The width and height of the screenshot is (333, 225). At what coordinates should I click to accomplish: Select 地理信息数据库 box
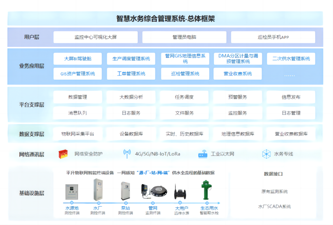pos(238,134)
